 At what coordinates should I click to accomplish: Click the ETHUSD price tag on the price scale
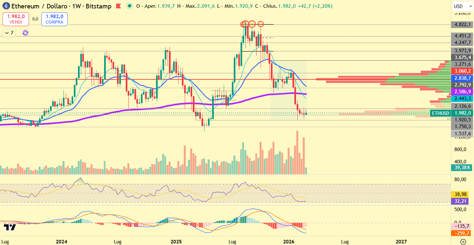click(x=440, y=113)
